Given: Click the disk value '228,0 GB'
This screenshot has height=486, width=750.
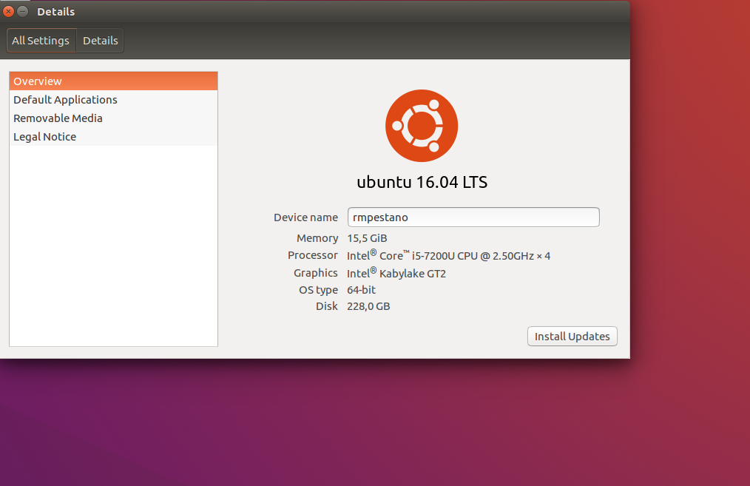Looking at the screenshot, I should click(368, 306).
